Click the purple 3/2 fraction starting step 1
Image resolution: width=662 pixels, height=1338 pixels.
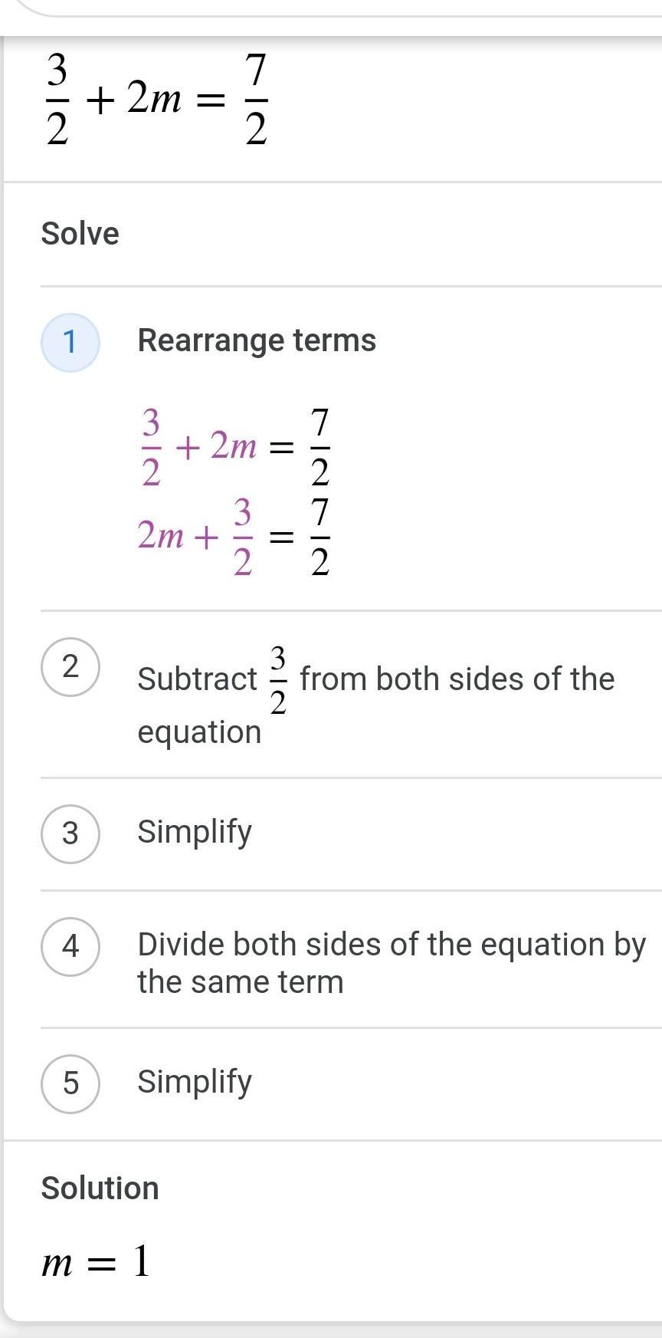point(151,447)
